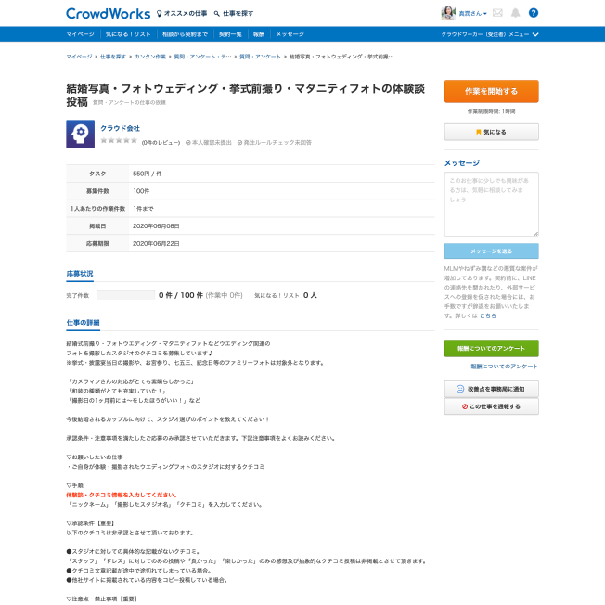Open オススメの仕事 with the lightbulb icon
The height and width of the screenshot is (605, 605).
(180, 14)
